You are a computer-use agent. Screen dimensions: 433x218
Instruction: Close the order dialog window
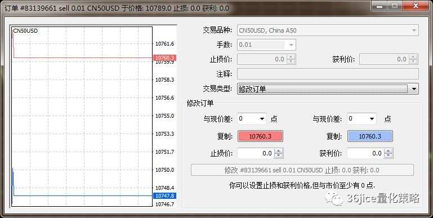[x=416, y=6]
